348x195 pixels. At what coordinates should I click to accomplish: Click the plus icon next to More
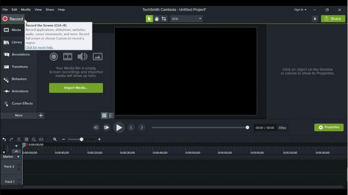click(x=41, y=115)
